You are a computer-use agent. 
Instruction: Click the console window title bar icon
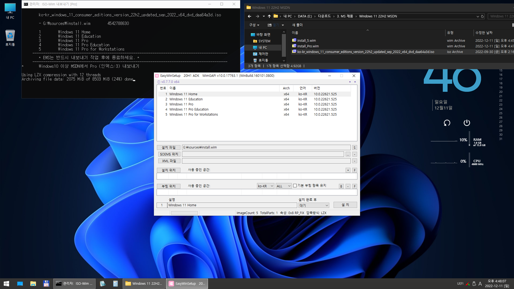(x=26, y=4)
